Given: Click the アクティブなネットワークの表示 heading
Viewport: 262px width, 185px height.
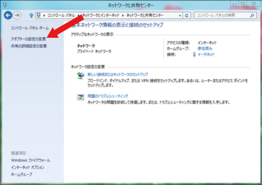Looking at the screenshot, I should (x=92, y=34).
